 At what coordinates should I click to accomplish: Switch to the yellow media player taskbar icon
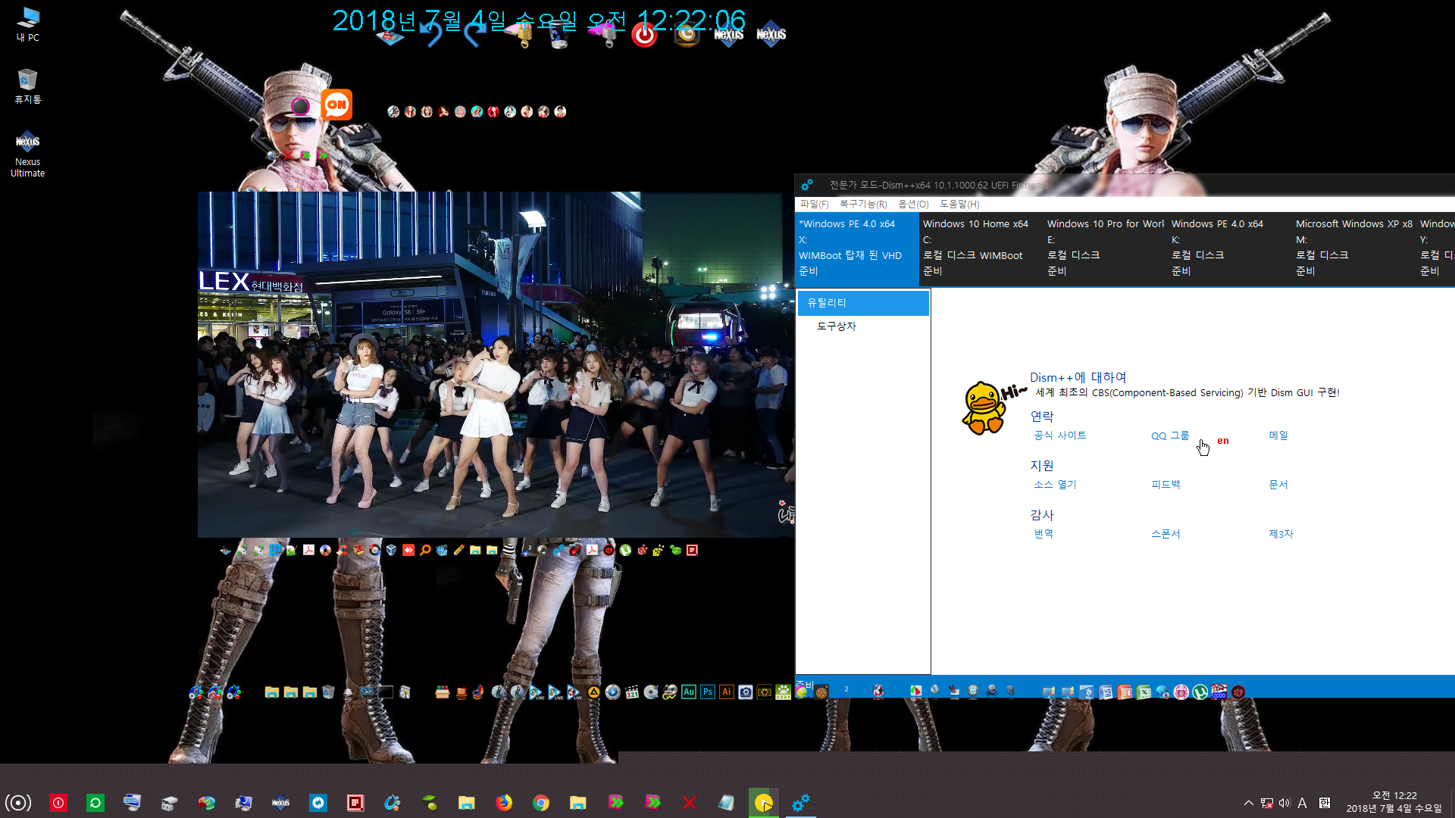pos(763,802)
